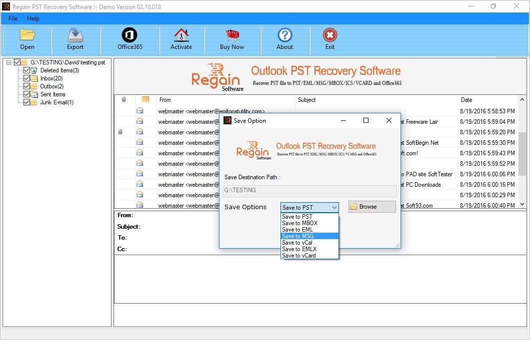Choose Save to MSG in the dropdown

click(x=309, y=236)
